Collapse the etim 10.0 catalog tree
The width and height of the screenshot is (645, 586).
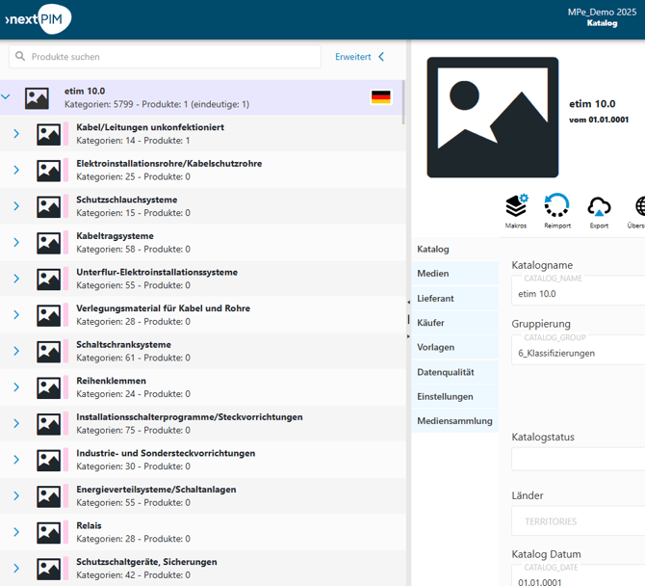pyautogui.click(x=6, y=96)
